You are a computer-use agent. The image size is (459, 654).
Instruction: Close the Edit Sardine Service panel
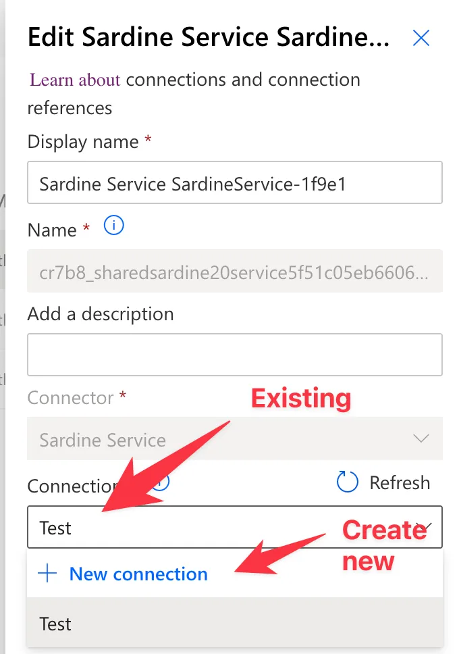pos(421,39)
